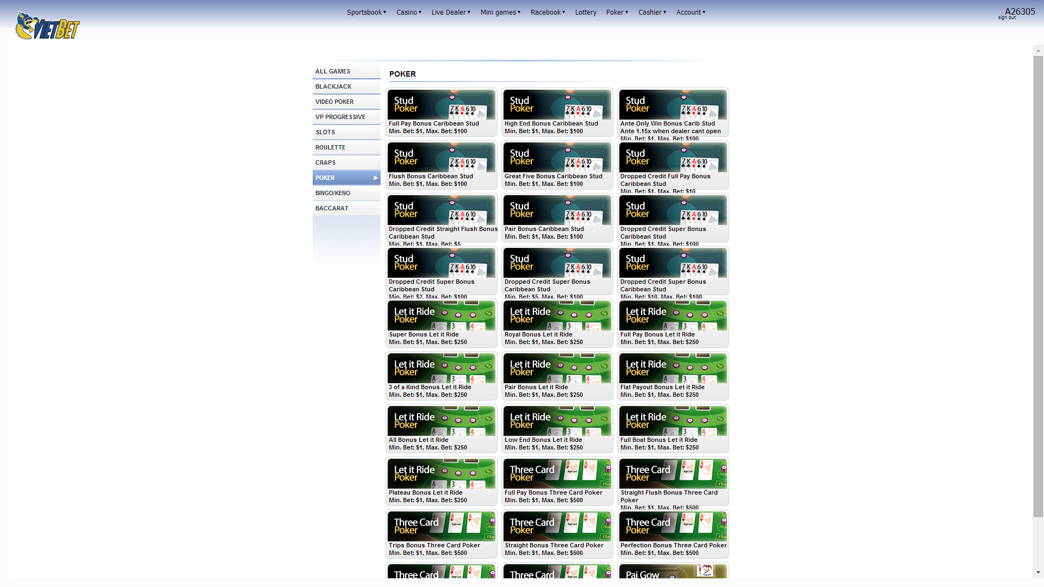
Task: Open the Full Pay Bonus Caribbean Stud game thumbnail
Action: tap(441, 105)
